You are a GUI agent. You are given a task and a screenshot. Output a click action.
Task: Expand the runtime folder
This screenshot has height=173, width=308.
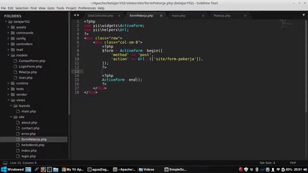click(x=9, y=83)
